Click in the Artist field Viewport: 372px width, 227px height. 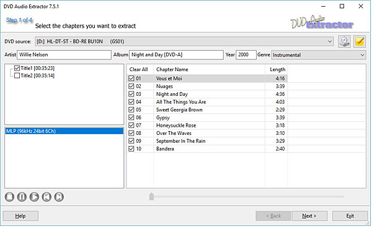pyautogui.click(x=64, y=54)
